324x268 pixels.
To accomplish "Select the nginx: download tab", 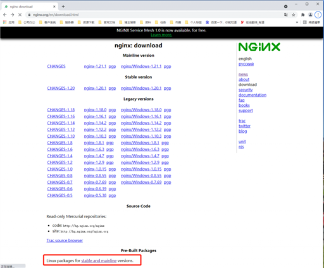I will pos(30,6).
